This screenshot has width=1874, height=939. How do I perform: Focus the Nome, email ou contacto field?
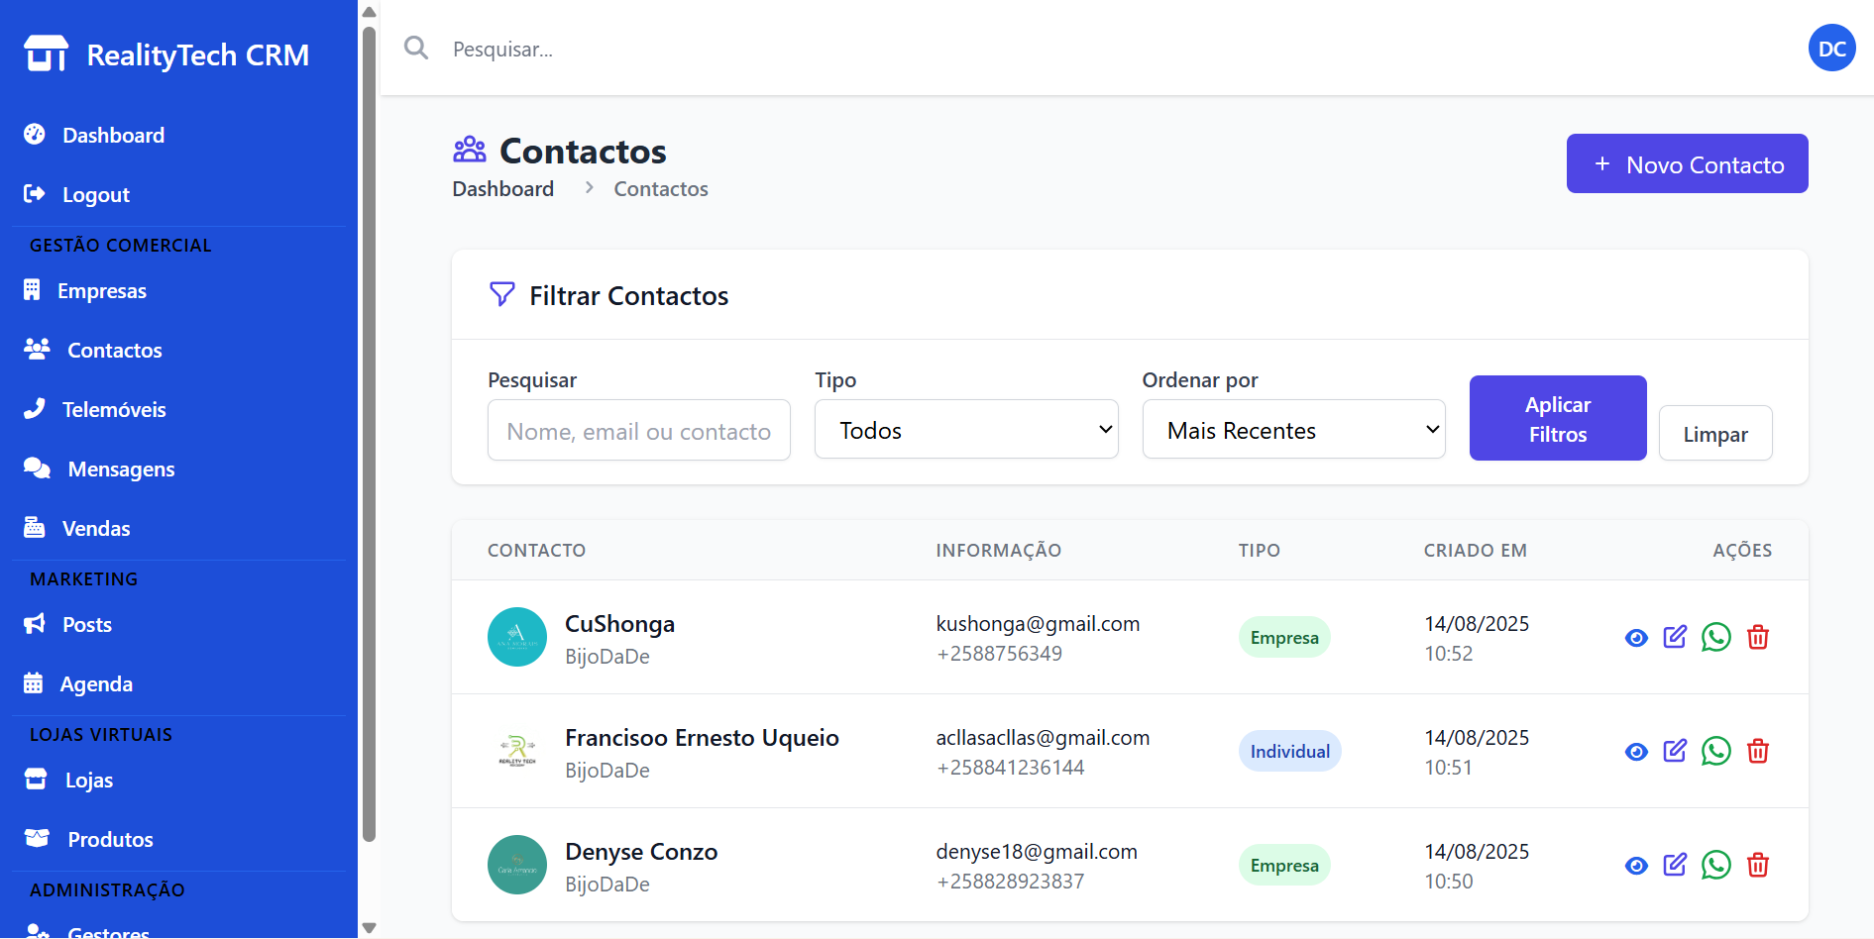(639, 430)
